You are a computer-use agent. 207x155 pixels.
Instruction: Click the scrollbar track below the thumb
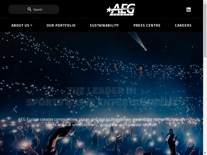[x=205, y=105]
